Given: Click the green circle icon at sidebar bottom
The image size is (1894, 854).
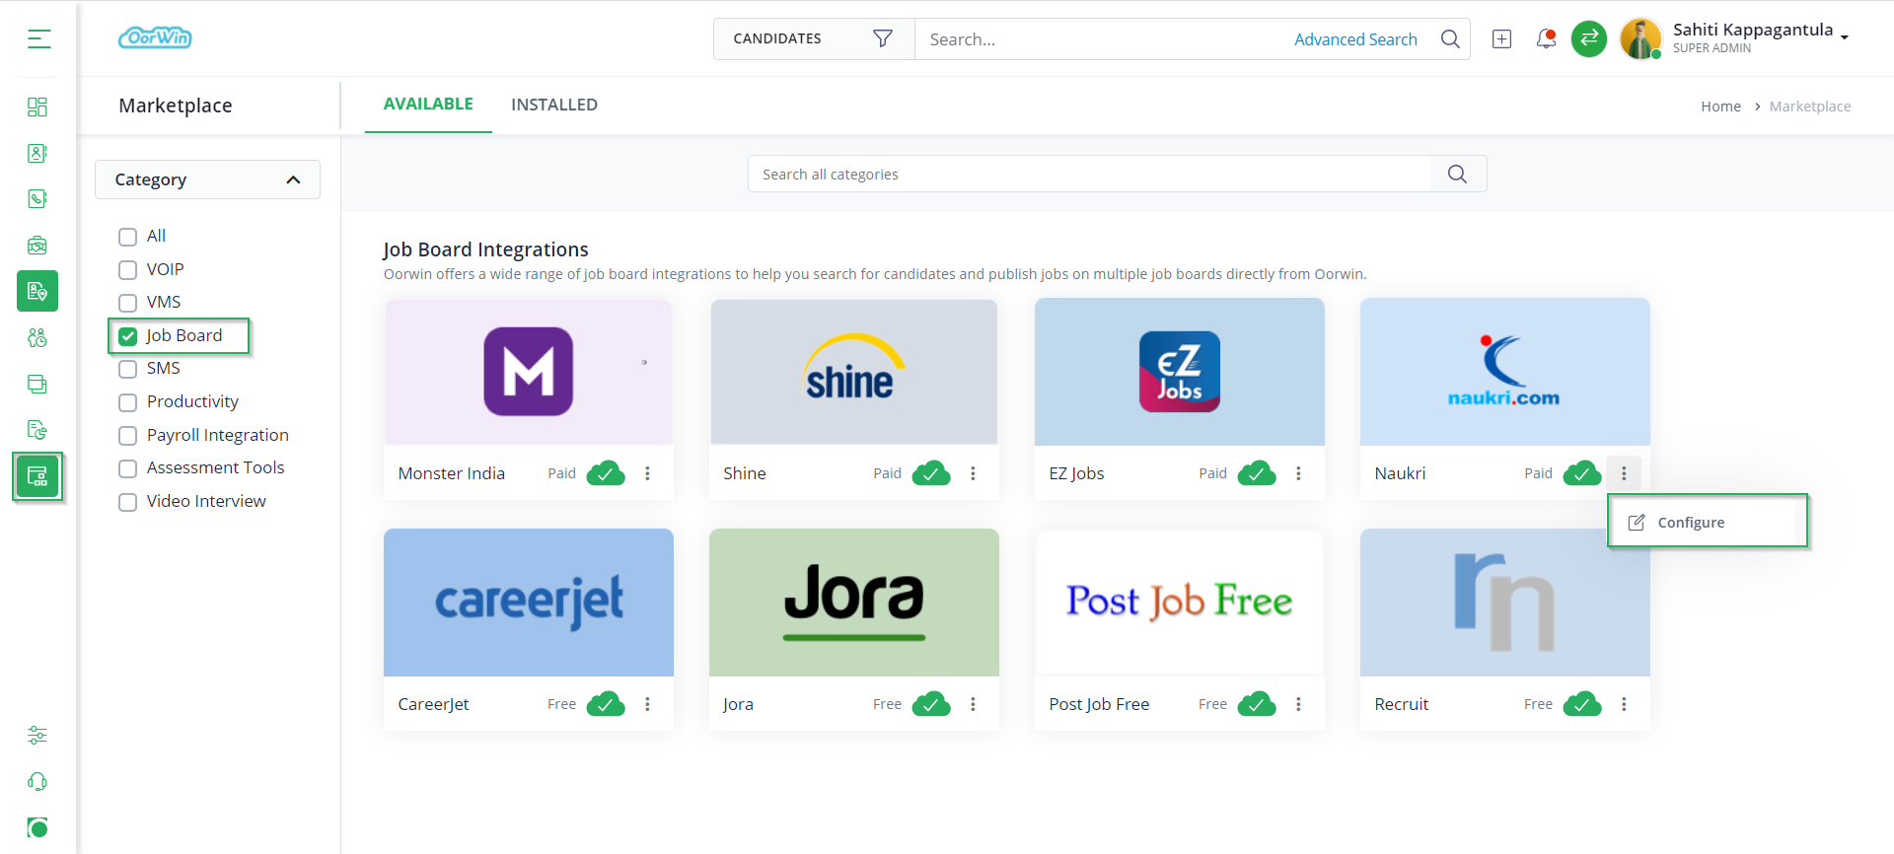Looking at the screenshot, I should tap(37, 827).
